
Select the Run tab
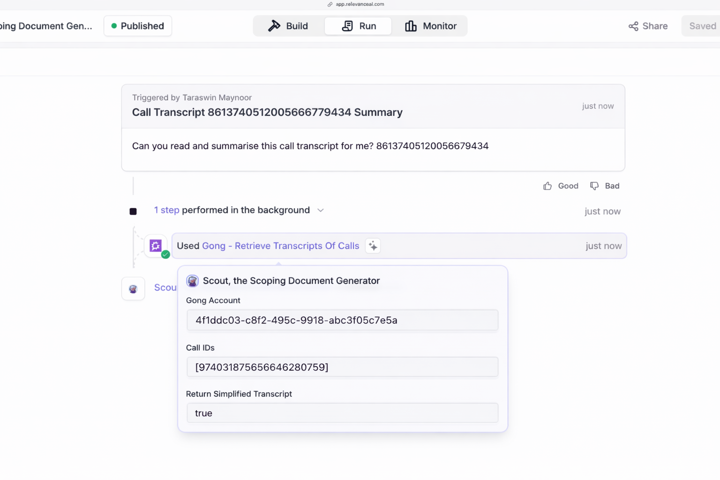point(359,26)
